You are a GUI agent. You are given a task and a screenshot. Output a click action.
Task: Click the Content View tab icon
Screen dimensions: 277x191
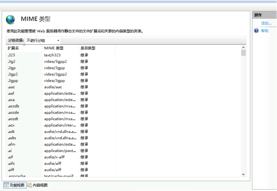coord(29,185)
